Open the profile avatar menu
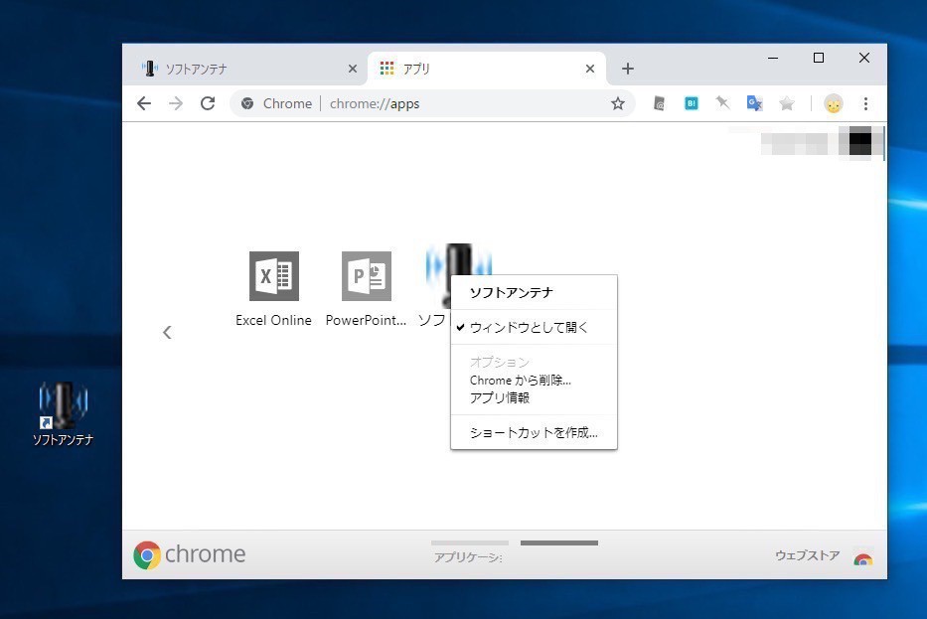The width and height of the screenshot is (927, 619). point(834,104)
